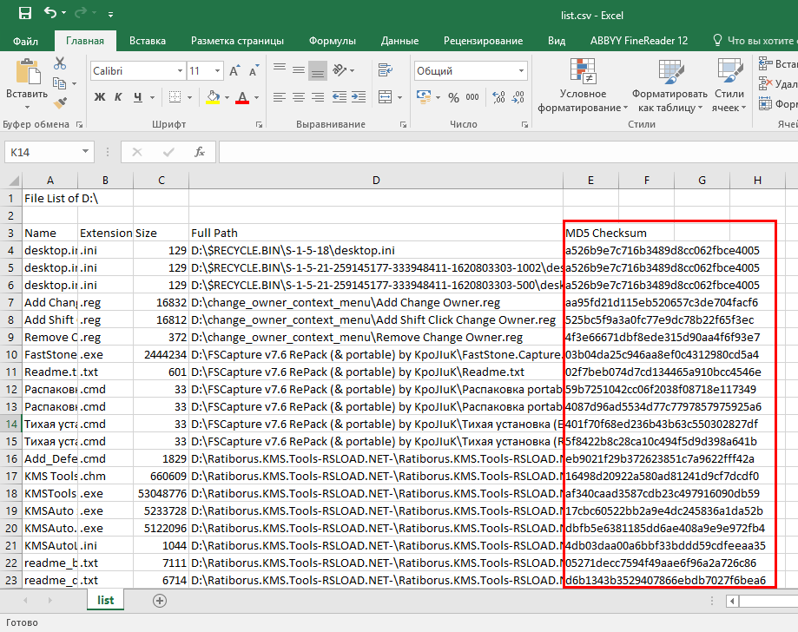Open Стили ячеек gallery
The height and width of the screenshot is (632, 798).
(729, 85)
